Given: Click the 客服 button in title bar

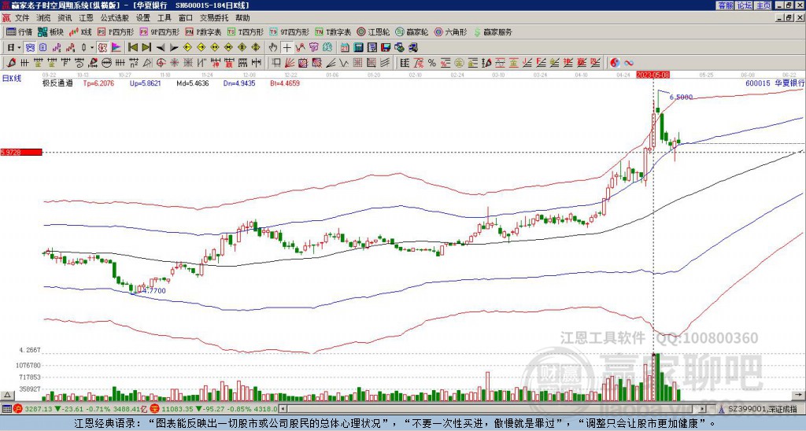Looking at the screenshot, I should 725,6.
